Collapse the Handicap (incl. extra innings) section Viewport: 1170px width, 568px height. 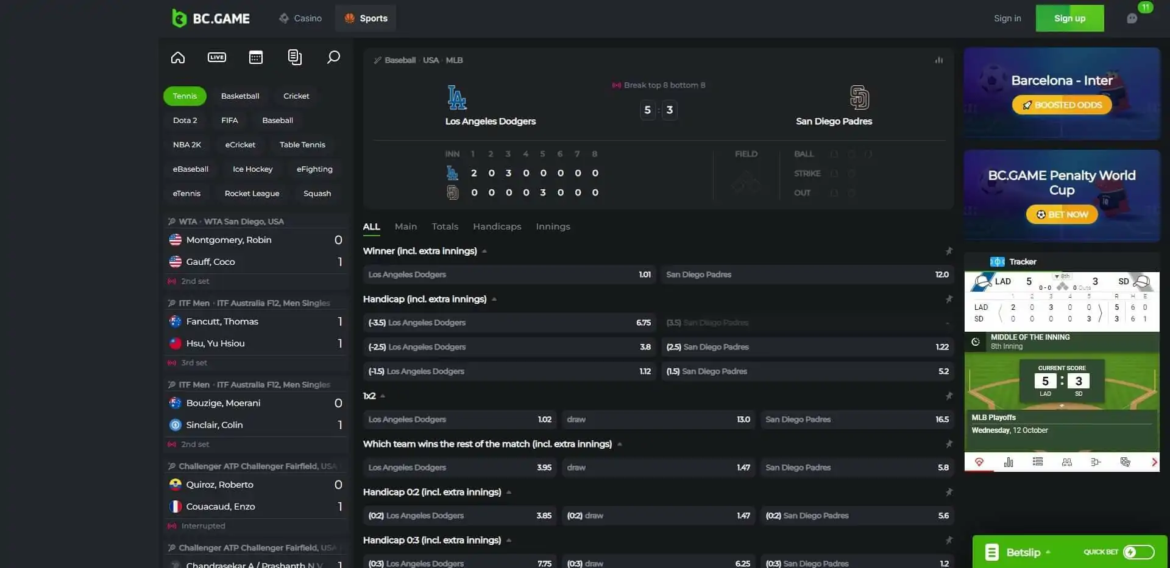point(494,300)
